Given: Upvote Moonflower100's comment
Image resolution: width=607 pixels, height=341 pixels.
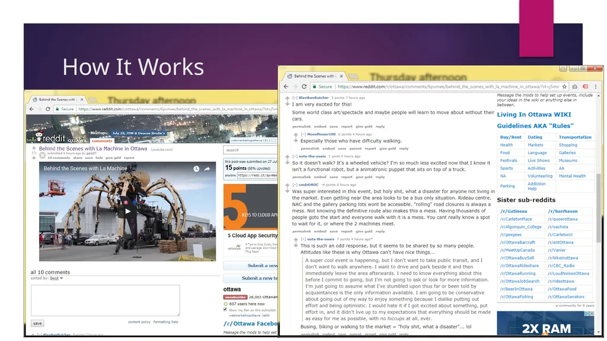Looking at the screenshot, I should click(296, 135).
